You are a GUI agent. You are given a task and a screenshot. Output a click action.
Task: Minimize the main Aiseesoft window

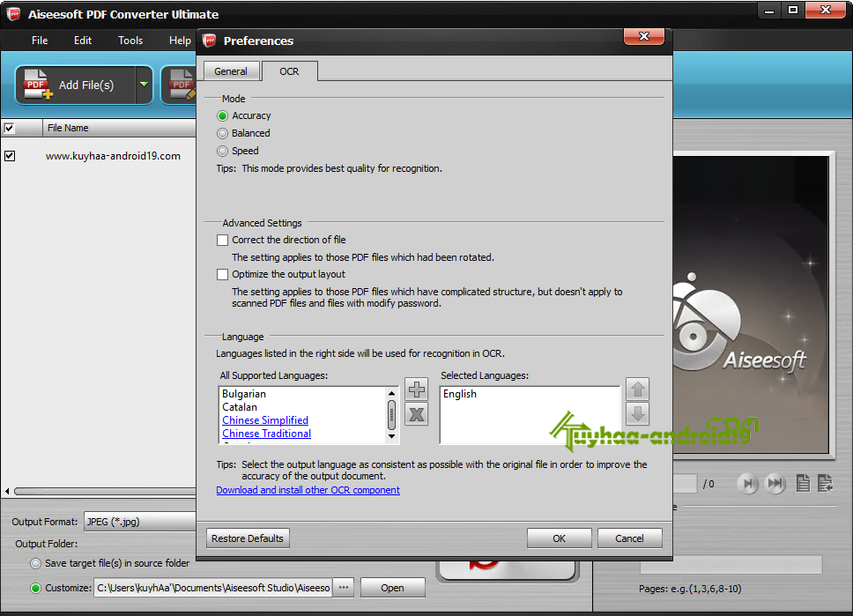(769, 11)
